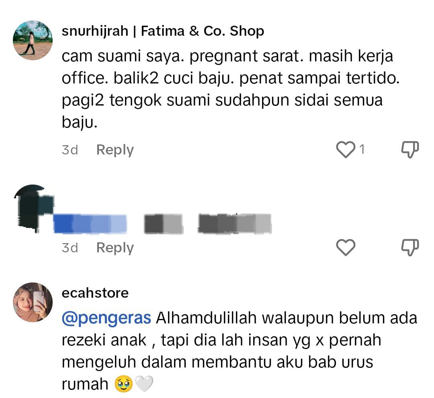The height and width of the screenshot is (398, 434).
Task: Select ecahstore's Alhamdulillah comment text
Action: pos(240,351)
